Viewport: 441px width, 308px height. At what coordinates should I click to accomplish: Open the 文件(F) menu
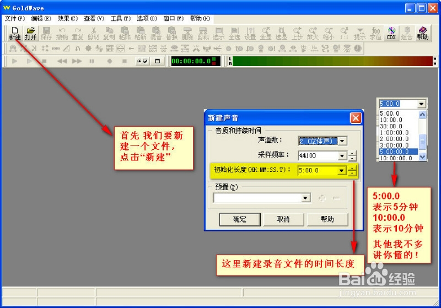[15, 19]
